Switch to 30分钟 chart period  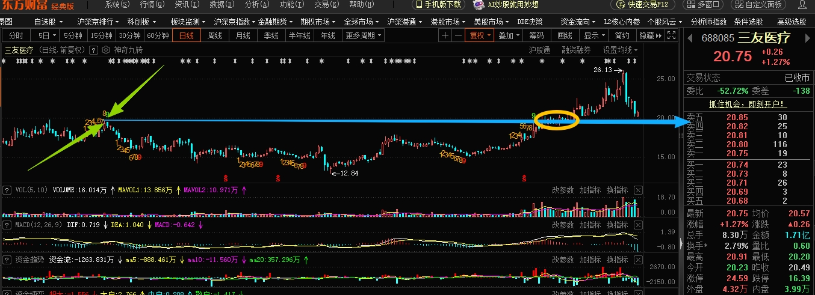click(x=129, y=35)
